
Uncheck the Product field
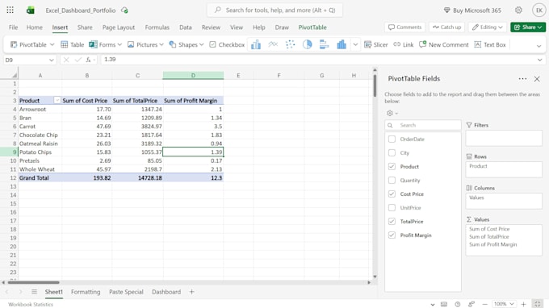(x=392, y=166)
